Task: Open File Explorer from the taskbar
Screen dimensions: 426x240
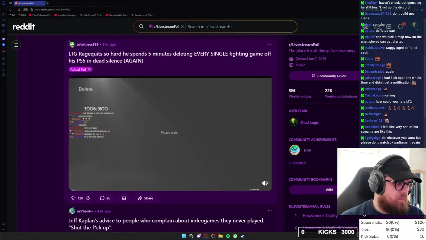Action: click(220, 236)
